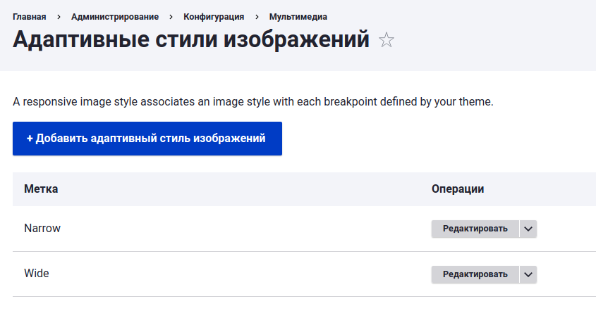Click the star favorite icon beside the title
Image resolution: width=596 pixels, height=325 pixels.
point(387,40)
